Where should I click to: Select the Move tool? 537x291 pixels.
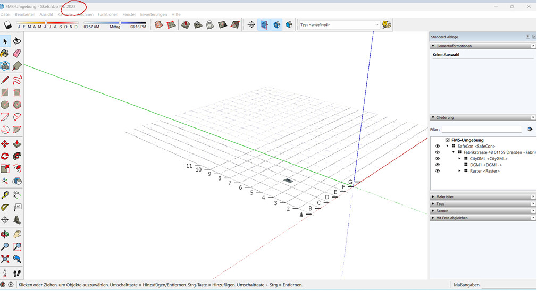[5, 144]
